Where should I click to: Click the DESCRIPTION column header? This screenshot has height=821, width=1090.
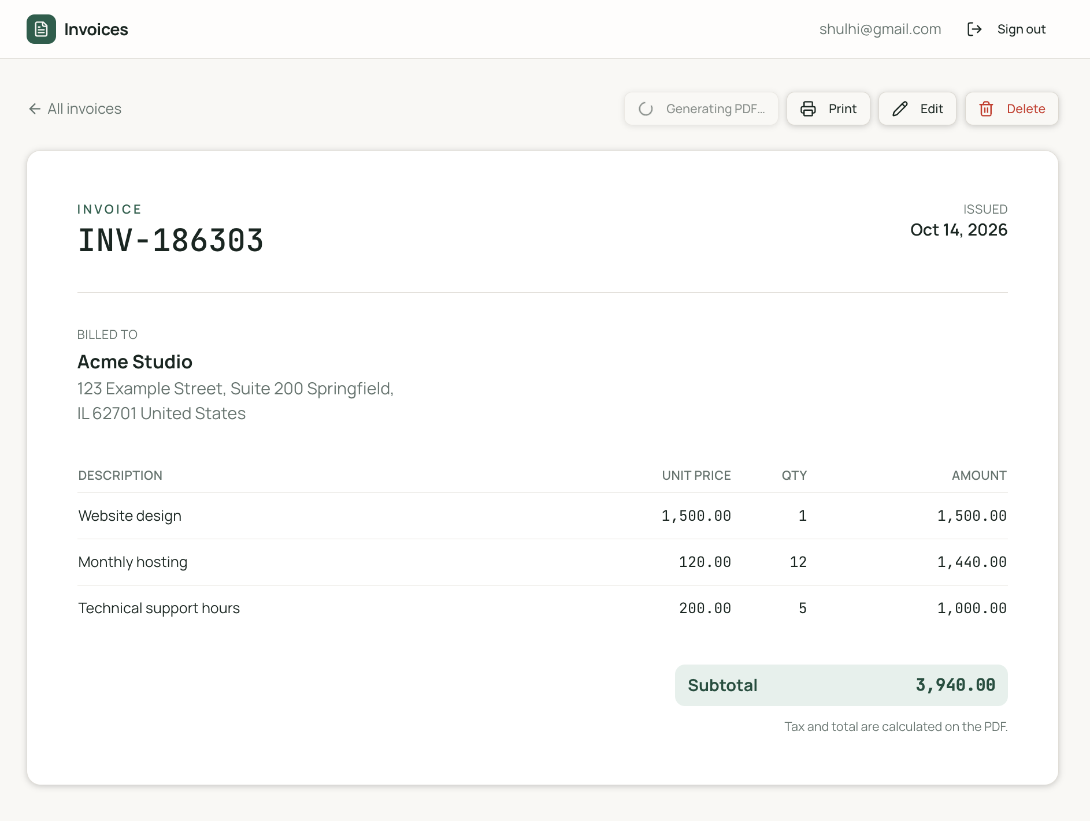120,475
